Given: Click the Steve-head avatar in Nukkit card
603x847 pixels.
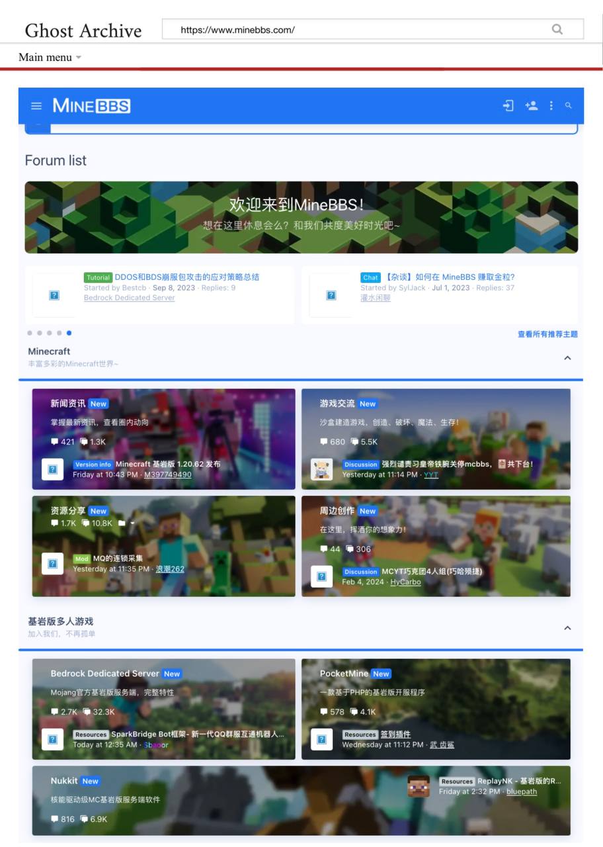Looking at the screenshot, I should pyautogui.click(x=419, y=786).
